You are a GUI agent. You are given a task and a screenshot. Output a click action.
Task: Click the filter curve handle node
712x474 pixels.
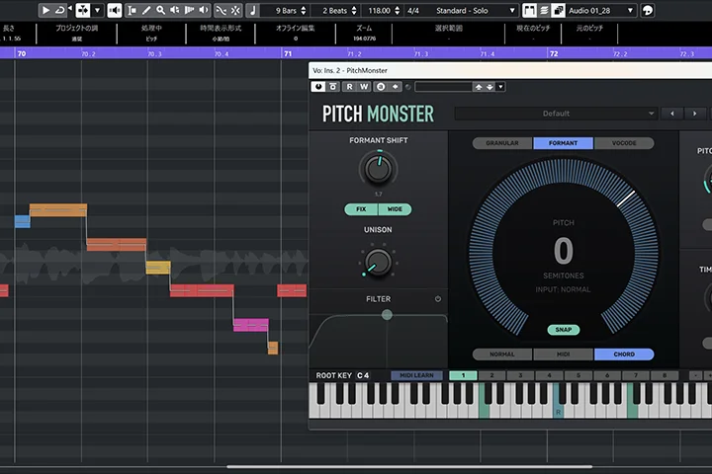[x=387, y=314]
